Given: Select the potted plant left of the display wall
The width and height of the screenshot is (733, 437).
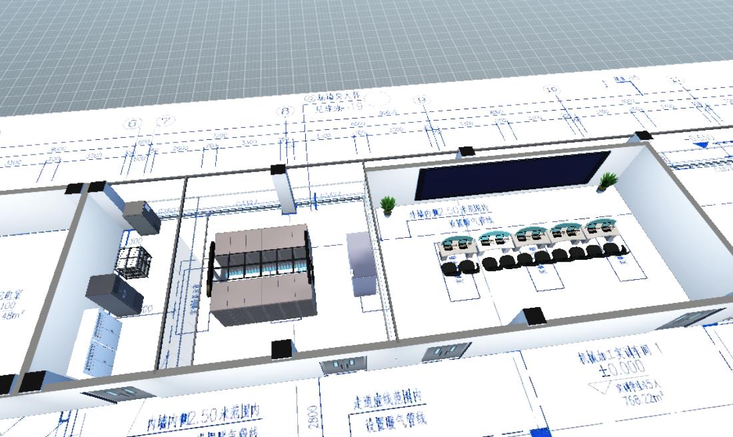Looking at the screenshot, I should (x=388, y=204).
